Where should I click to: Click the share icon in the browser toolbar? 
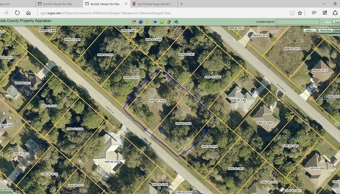[x=335, y=13]
